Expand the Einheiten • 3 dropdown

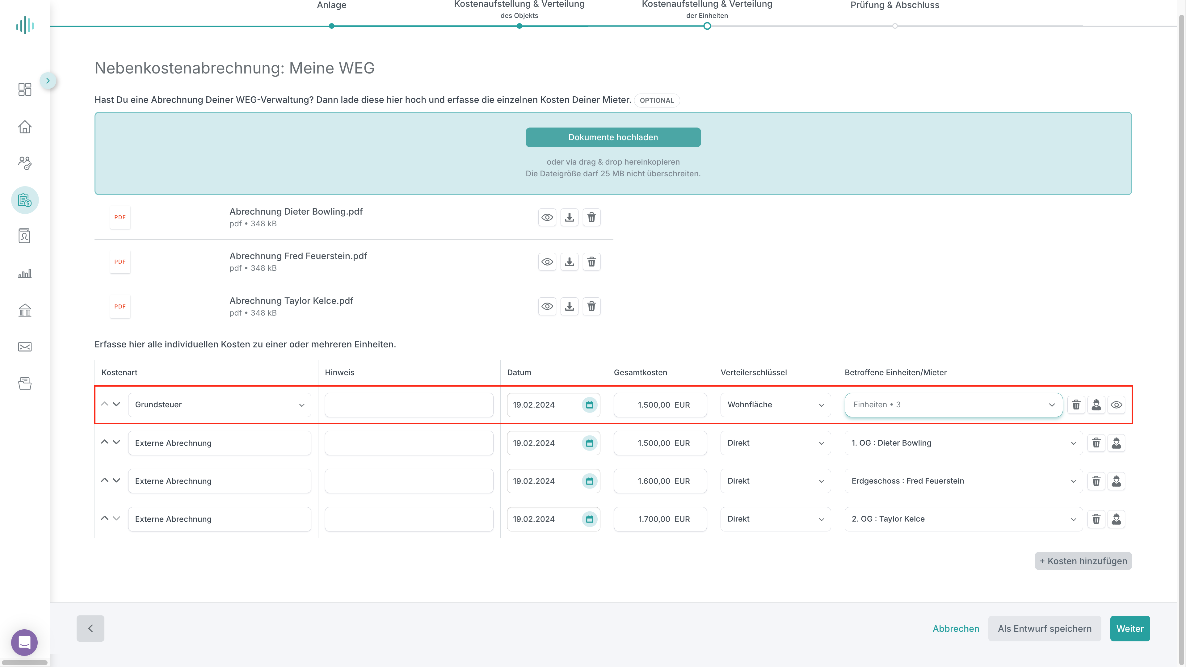pyautogui.click(x=953, y=405)
